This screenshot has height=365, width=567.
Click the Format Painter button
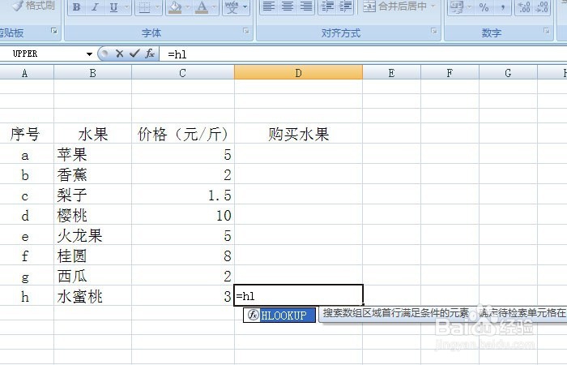33,6
